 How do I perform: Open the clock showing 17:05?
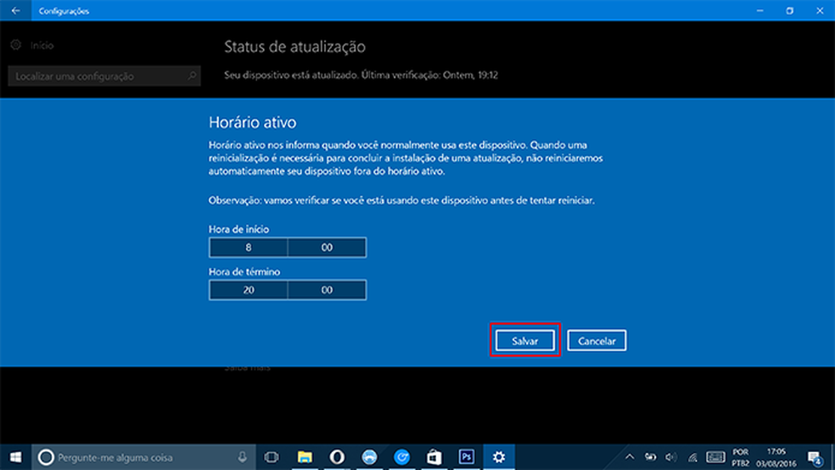(x=776, y=457)
